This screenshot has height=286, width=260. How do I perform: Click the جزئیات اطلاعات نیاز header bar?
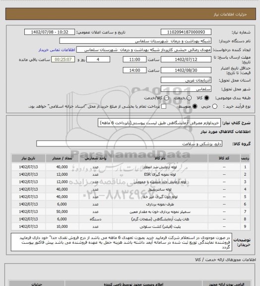pos(130,14)
